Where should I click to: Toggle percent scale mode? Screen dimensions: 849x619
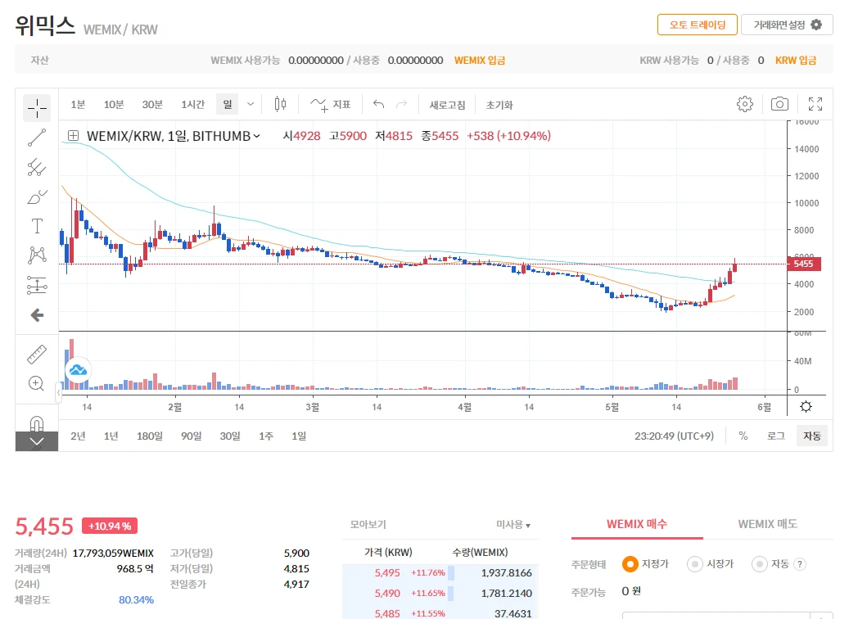click(x=743, y=436)
